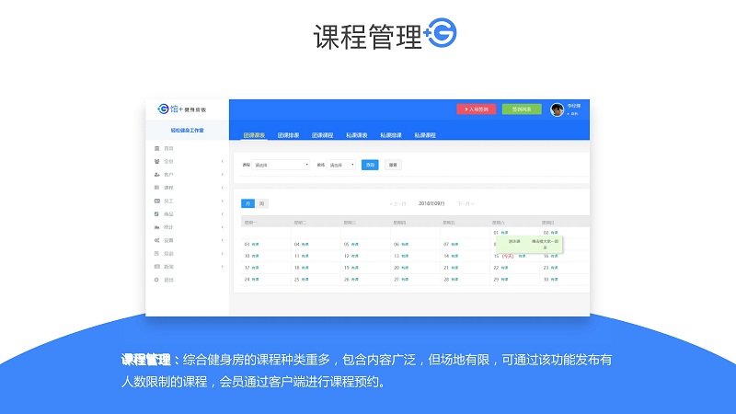This screenshot has width=736, height=414.
Task: Expand the 统计 menu chevron
Action: click(222, 227)
